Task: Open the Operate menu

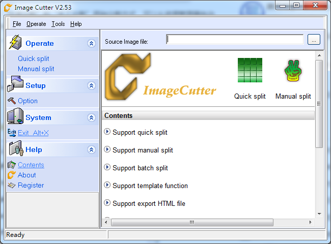Action: (36, 24)
